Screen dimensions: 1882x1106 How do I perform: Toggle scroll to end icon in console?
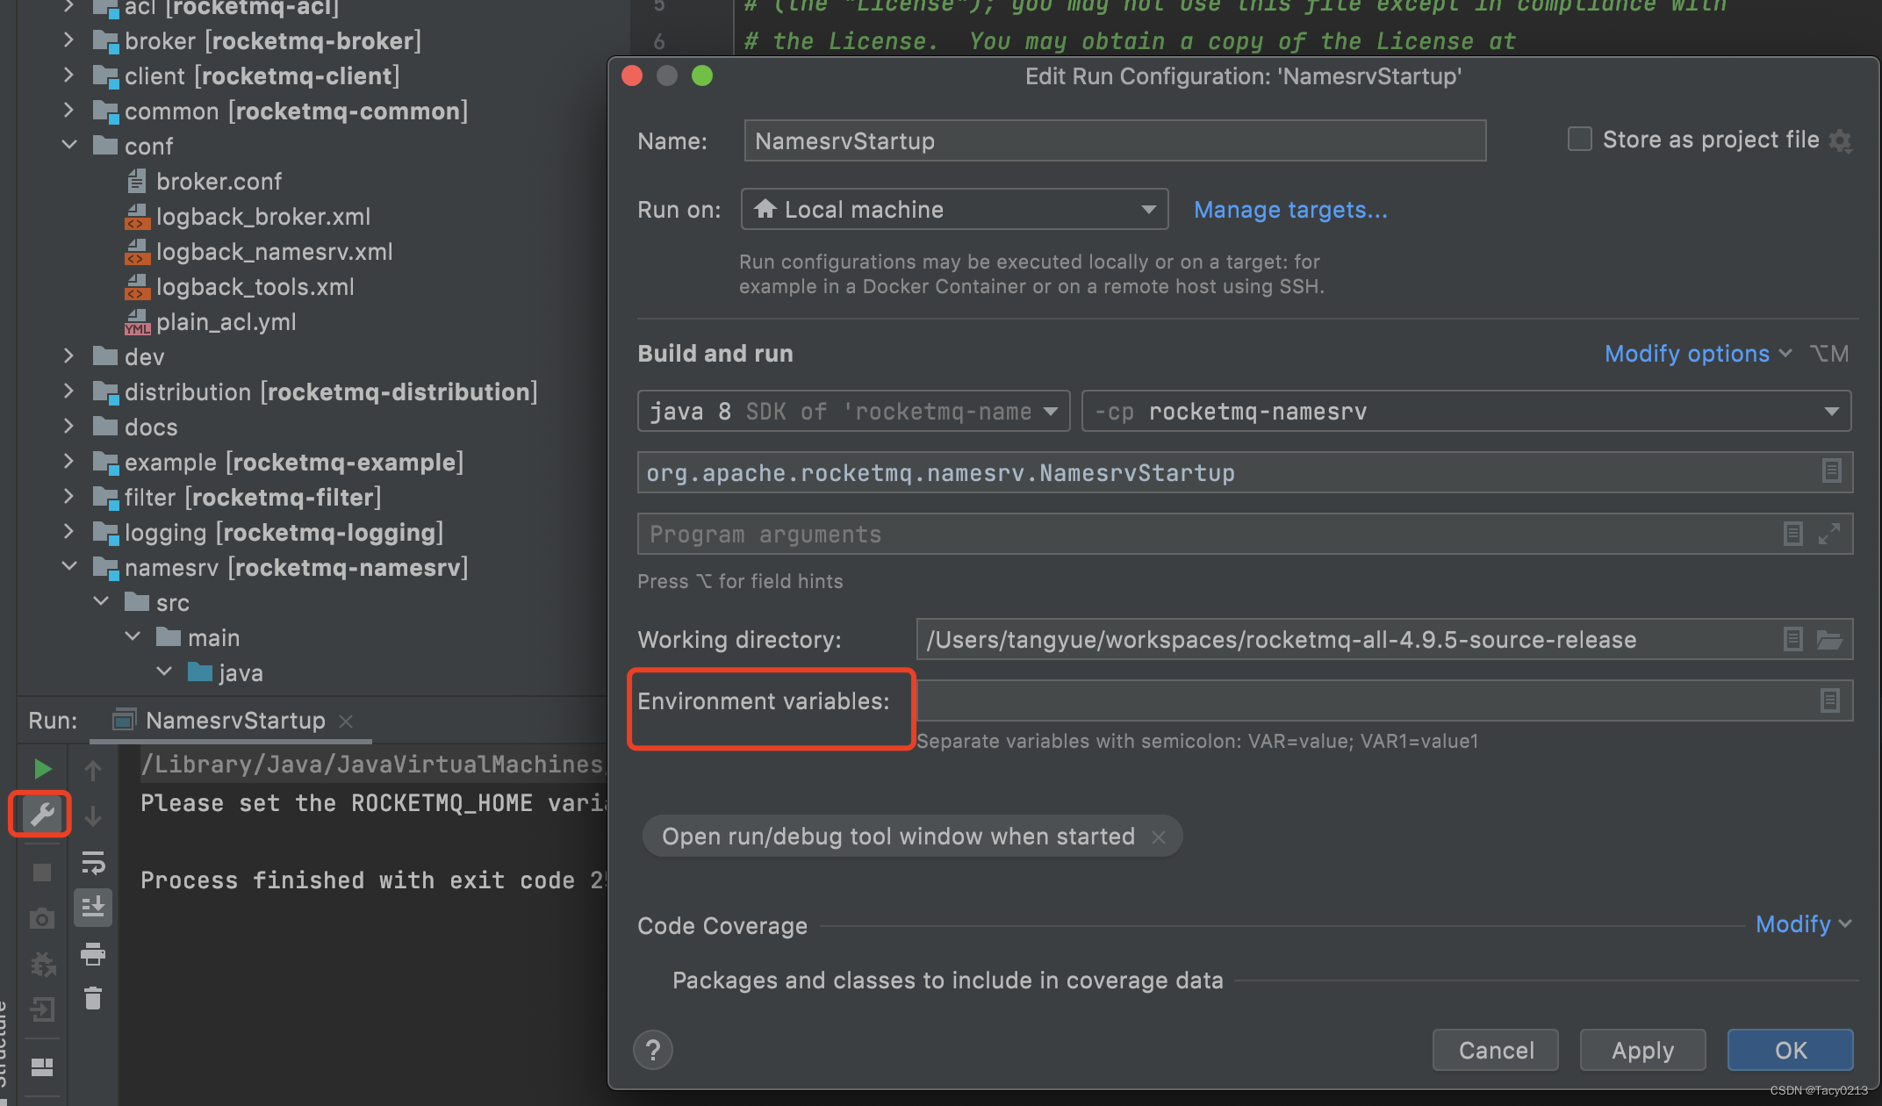click(93, 907)
